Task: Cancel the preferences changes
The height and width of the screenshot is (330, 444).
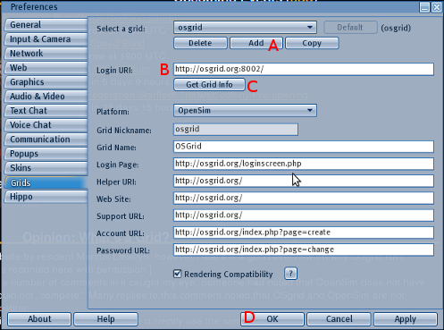Action: coord(339,319)
